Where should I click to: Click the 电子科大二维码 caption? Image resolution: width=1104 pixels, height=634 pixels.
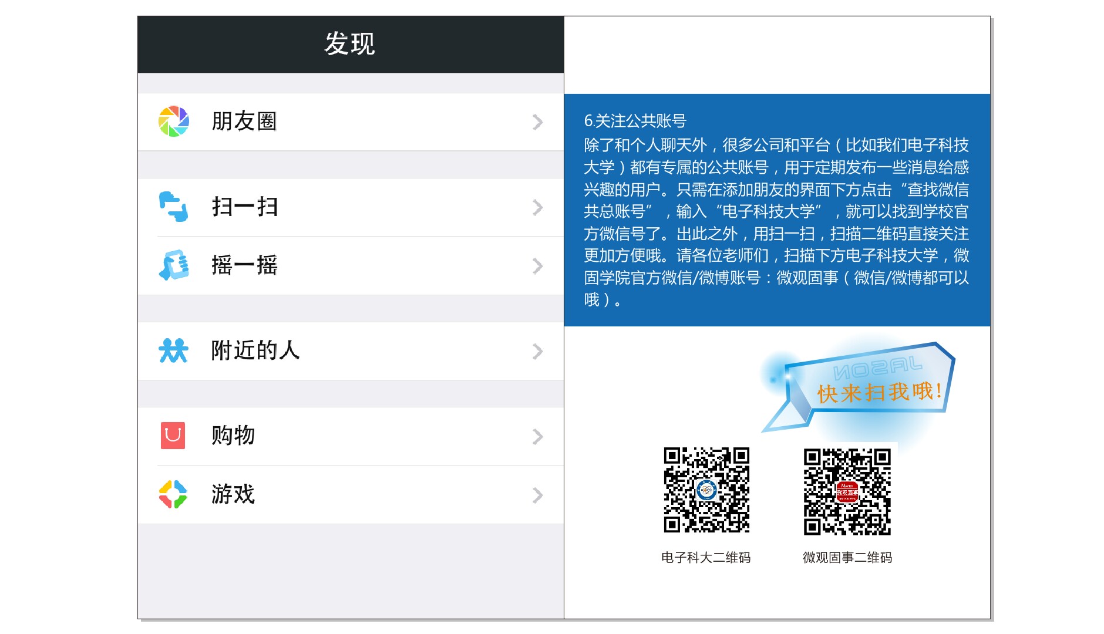pos(706,557)
